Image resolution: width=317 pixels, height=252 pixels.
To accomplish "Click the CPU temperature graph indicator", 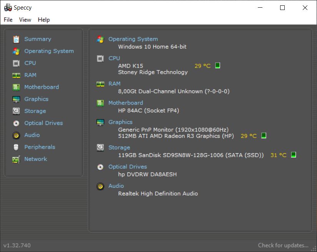I will (x=217, y=65).
